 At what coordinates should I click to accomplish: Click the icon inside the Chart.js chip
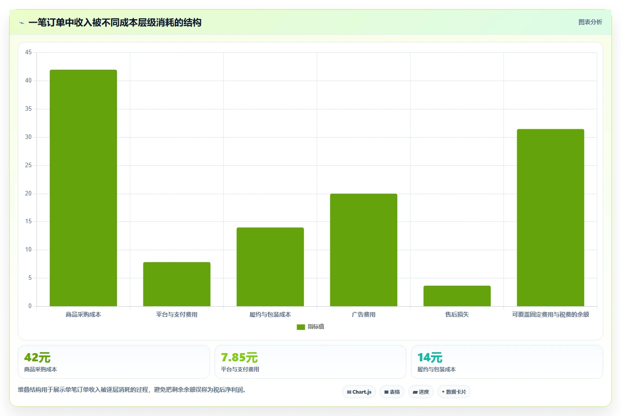pos(349,392)
